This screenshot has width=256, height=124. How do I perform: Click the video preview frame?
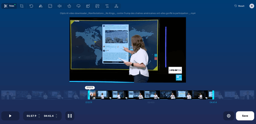128,50
